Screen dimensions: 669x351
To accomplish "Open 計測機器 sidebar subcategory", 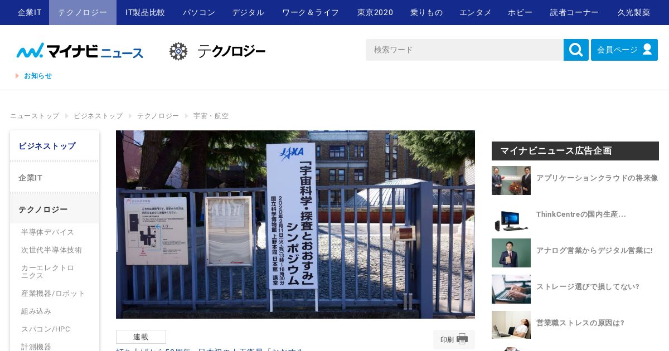I will coord(36,347).
